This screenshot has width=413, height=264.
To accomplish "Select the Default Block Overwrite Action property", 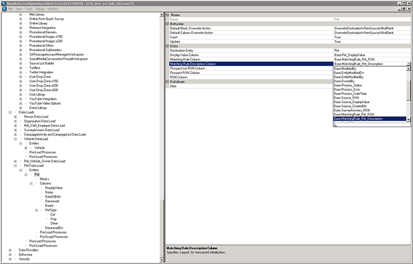I will [x=290, y=28].
